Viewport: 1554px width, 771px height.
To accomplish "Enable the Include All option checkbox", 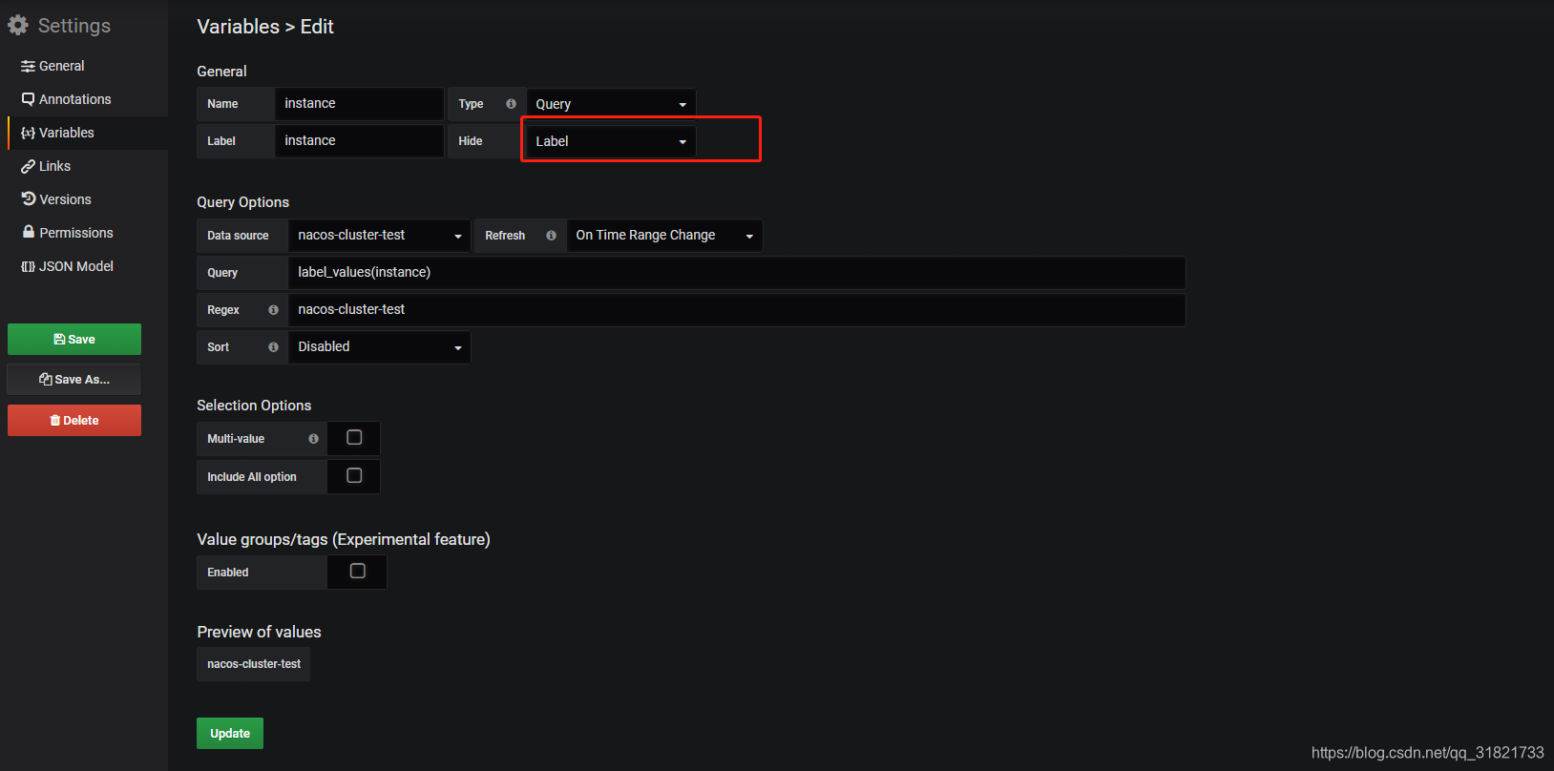I will (354, 475).
